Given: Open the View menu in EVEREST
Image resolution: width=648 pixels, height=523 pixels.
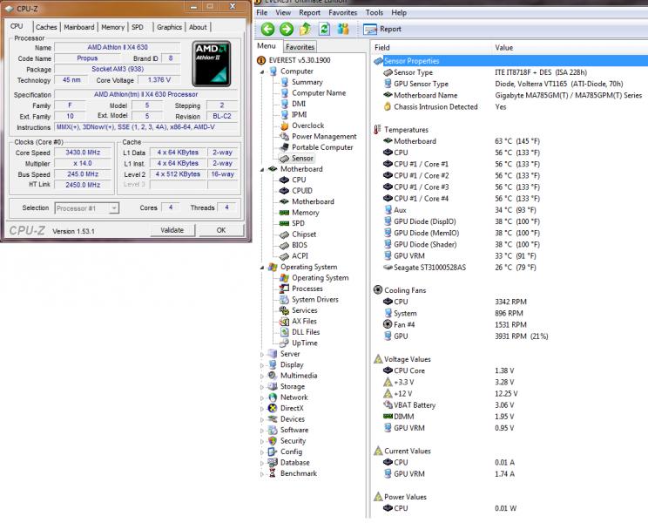Looking at the screenshot, I should pyautogui.click(x=283, y=13).
